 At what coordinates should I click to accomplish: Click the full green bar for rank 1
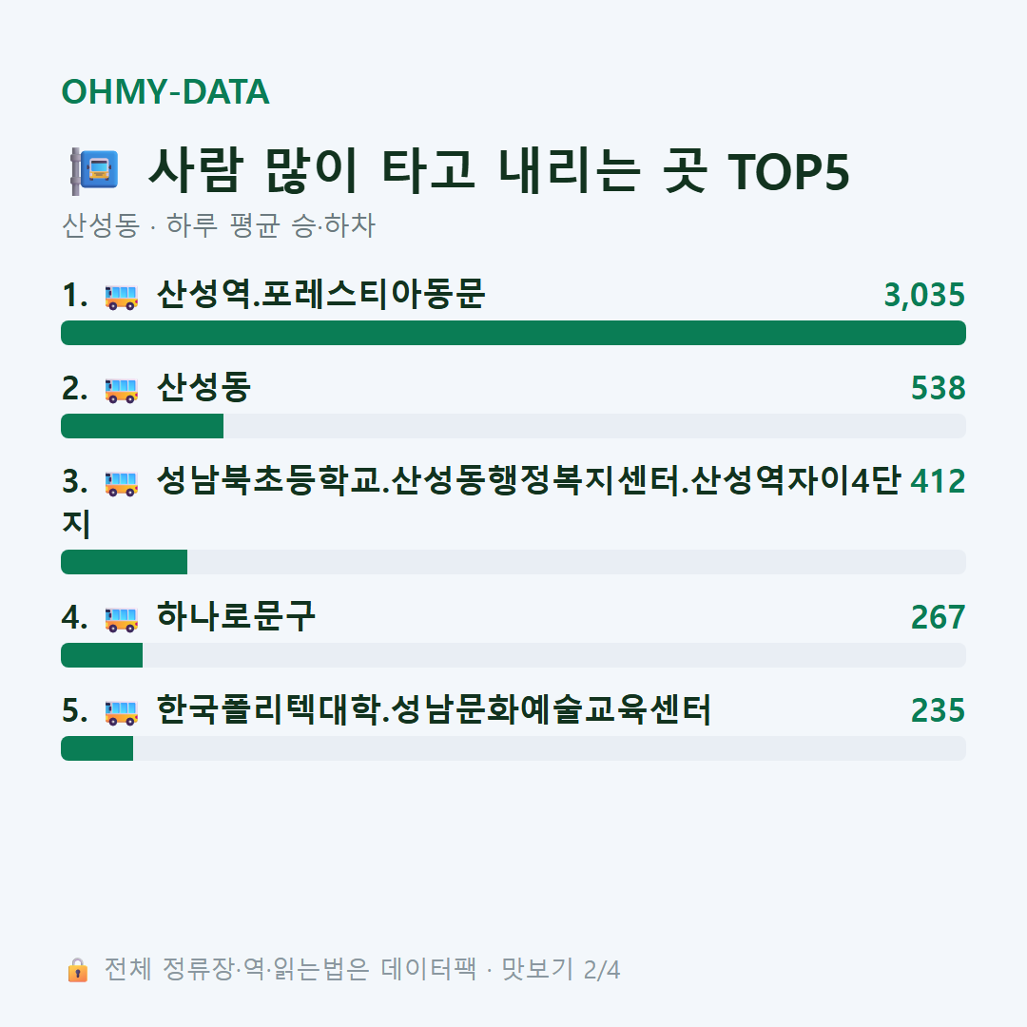[x=513, y=333]
